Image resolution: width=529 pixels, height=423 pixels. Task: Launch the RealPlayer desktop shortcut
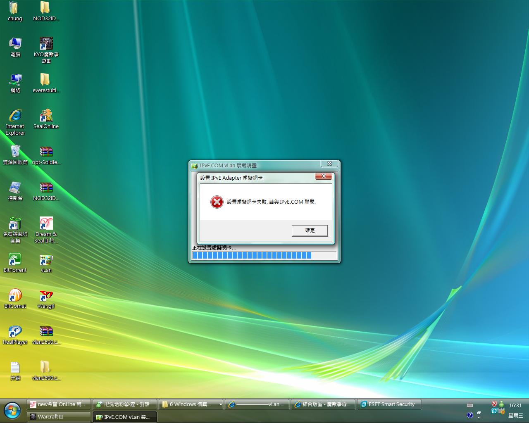pos(15,335)
